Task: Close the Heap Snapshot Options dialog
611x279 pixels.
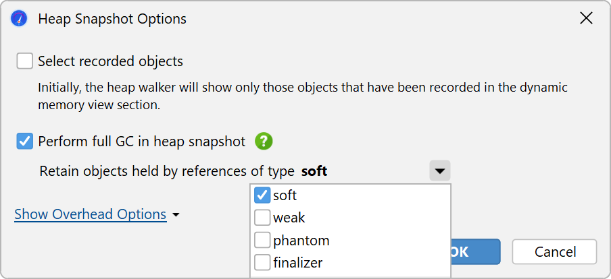Action: [586, 18]
